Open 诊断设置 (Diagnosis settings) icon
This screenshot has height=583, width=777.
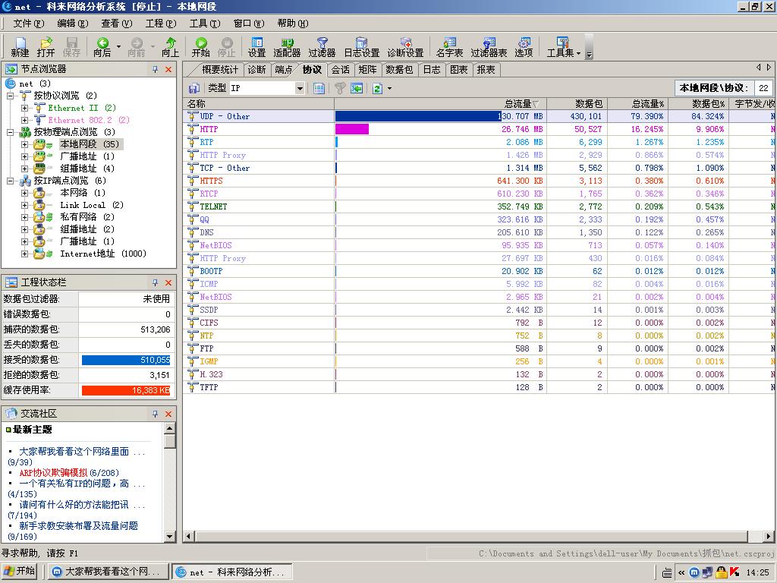[x=405, y=47]
